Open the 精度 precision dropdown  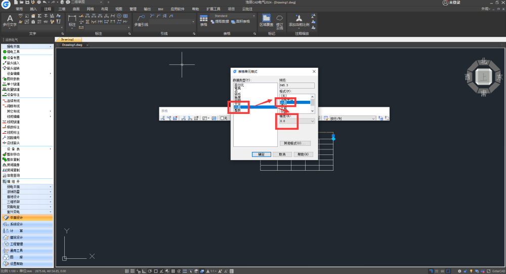[x=297, y=121]
